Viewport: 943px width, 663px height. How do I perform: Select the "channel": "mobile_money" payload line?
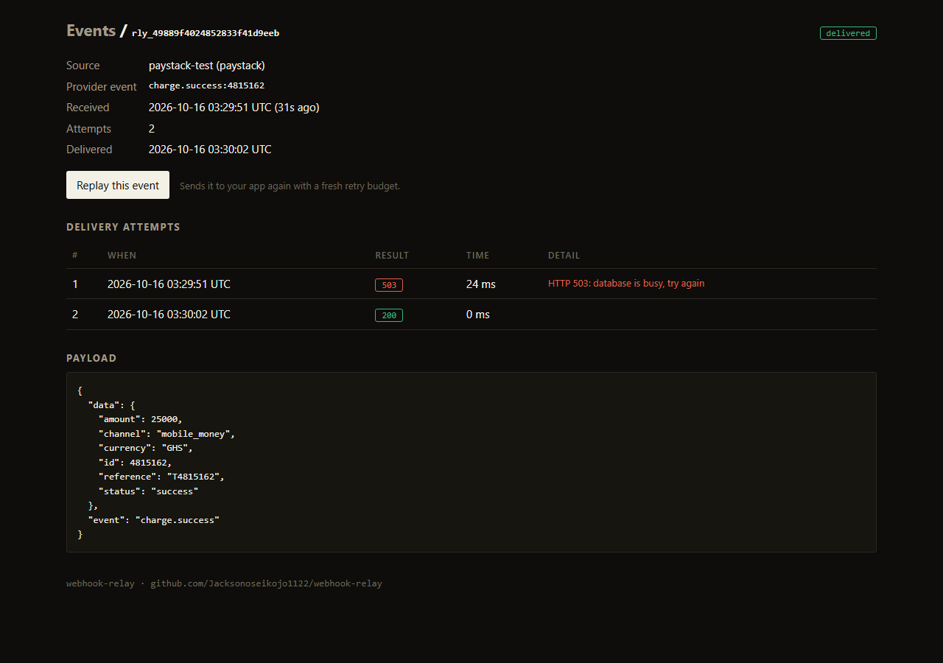click(166, 434)
